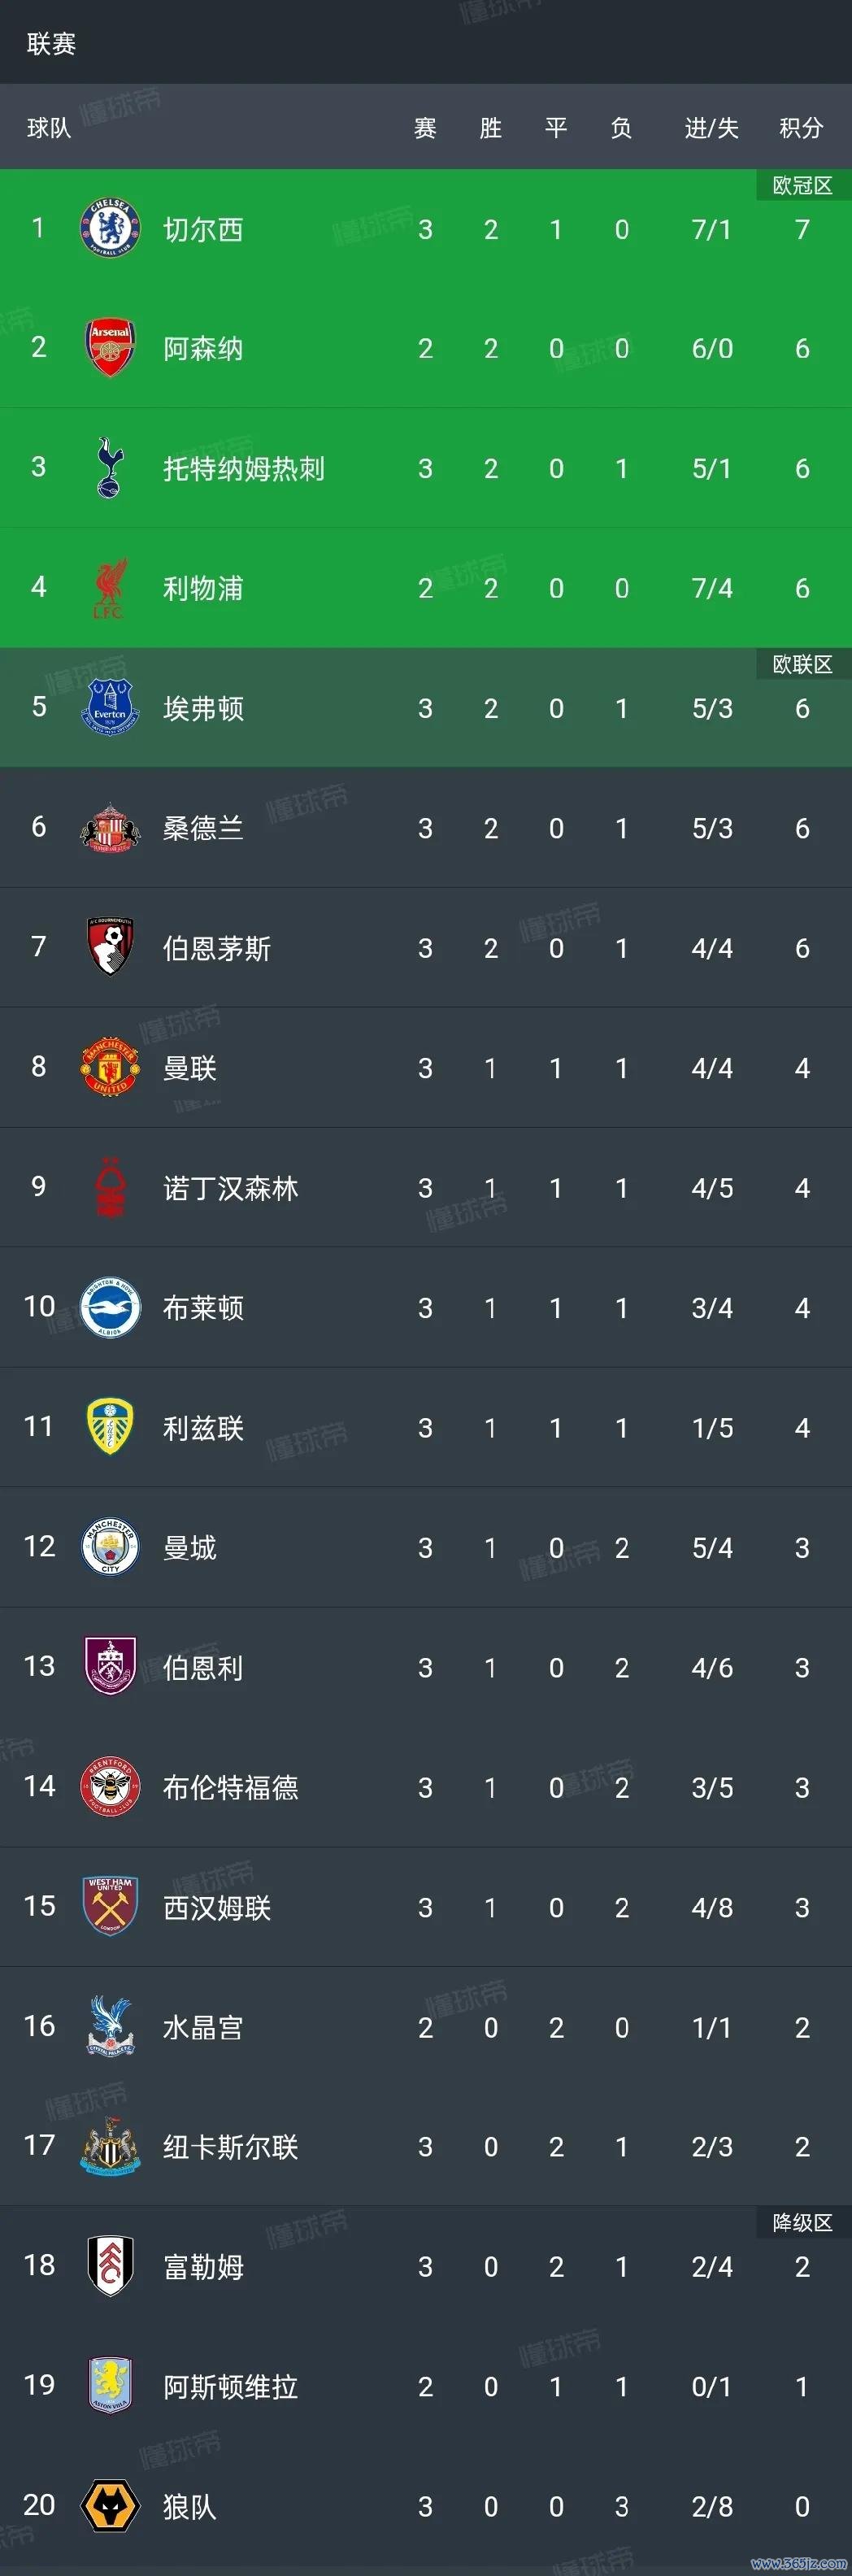Click the Wolves wolf-head logo
Image resolution: width=852 pixels, height=2576 pixels.
[110, 2506]
